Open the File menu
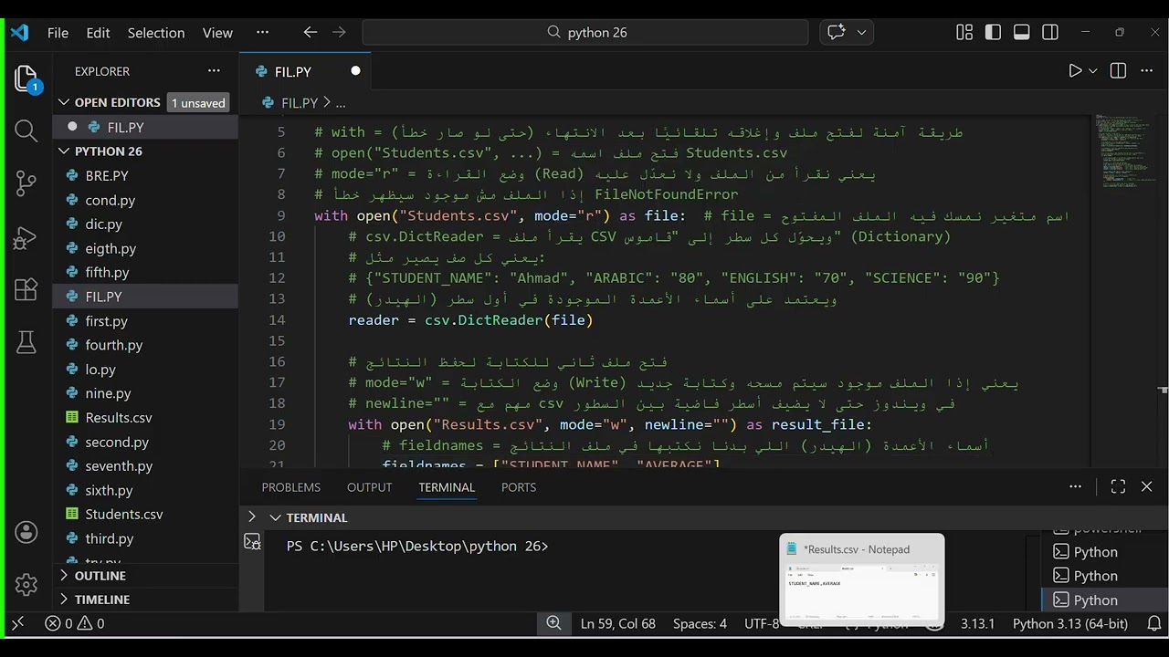 tap(58, 32)
